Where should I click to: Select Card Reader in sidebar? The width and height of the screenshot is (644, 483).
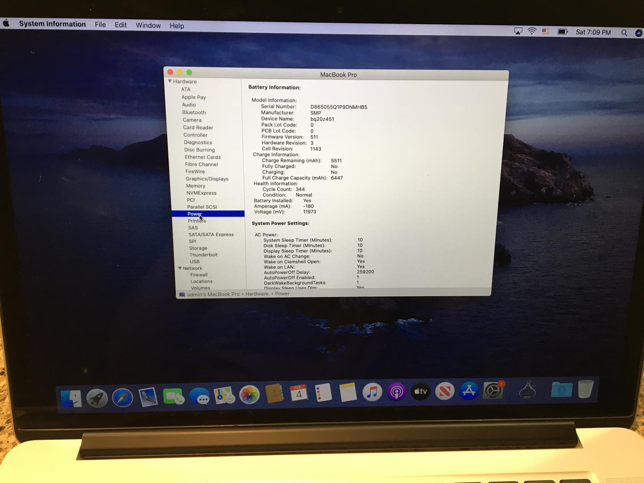[198, 127]
